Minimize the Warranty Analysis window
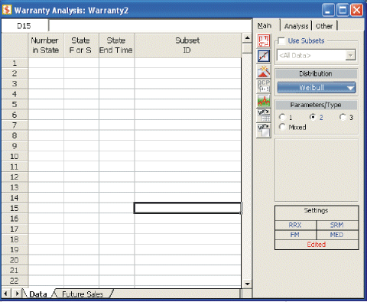Screen dimensions: 367x302 pyautogui.click(x=328, y=10)
